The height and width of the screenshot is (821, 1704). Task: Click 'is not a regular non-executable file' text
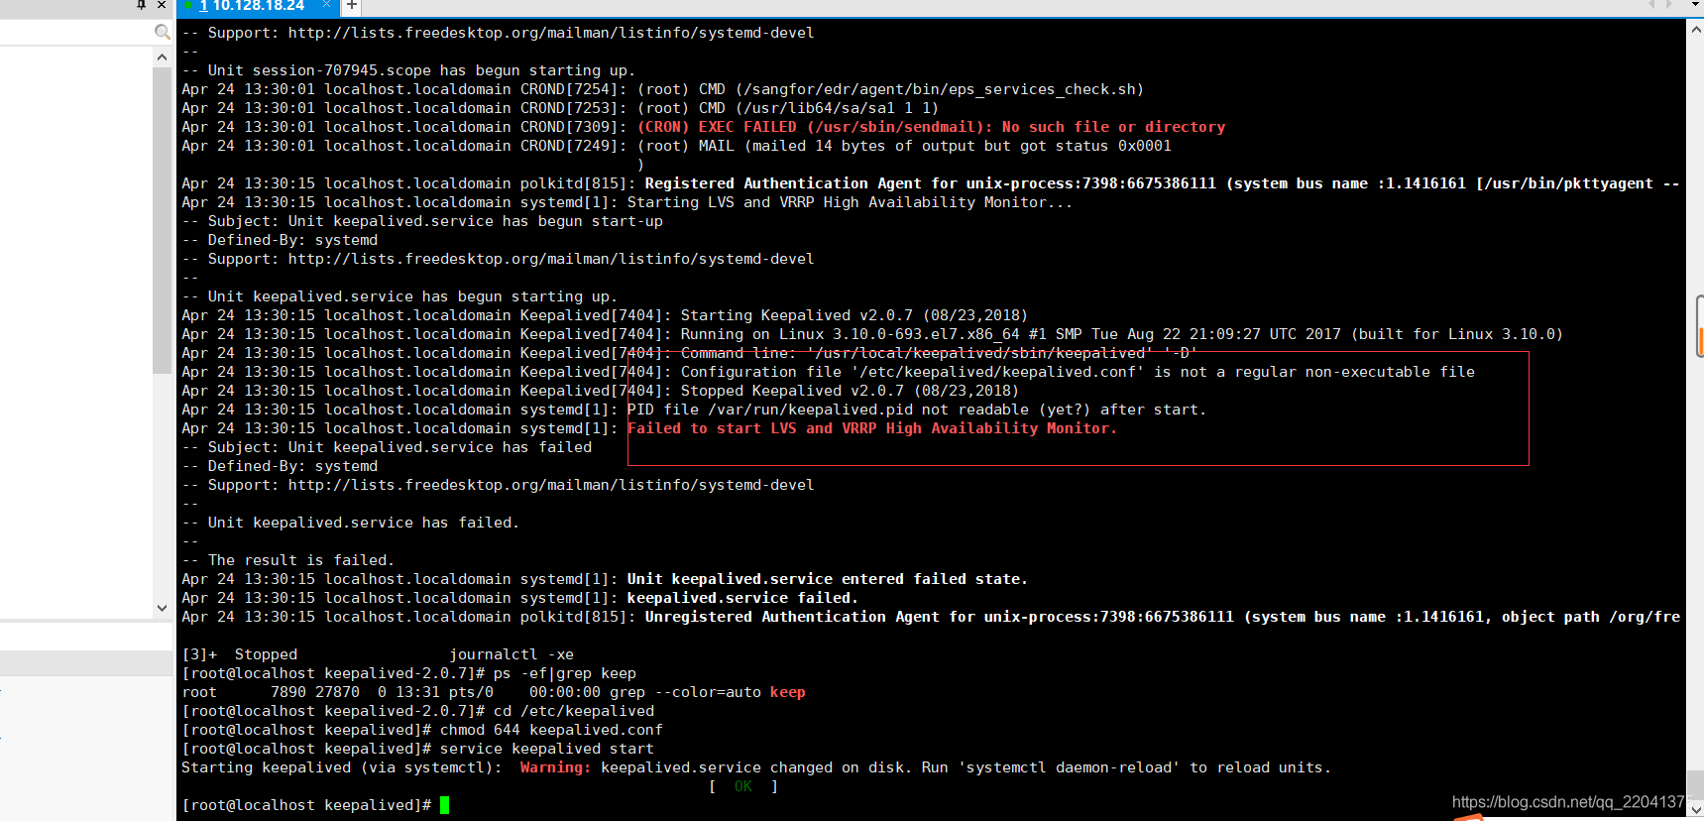point(1313,372)
